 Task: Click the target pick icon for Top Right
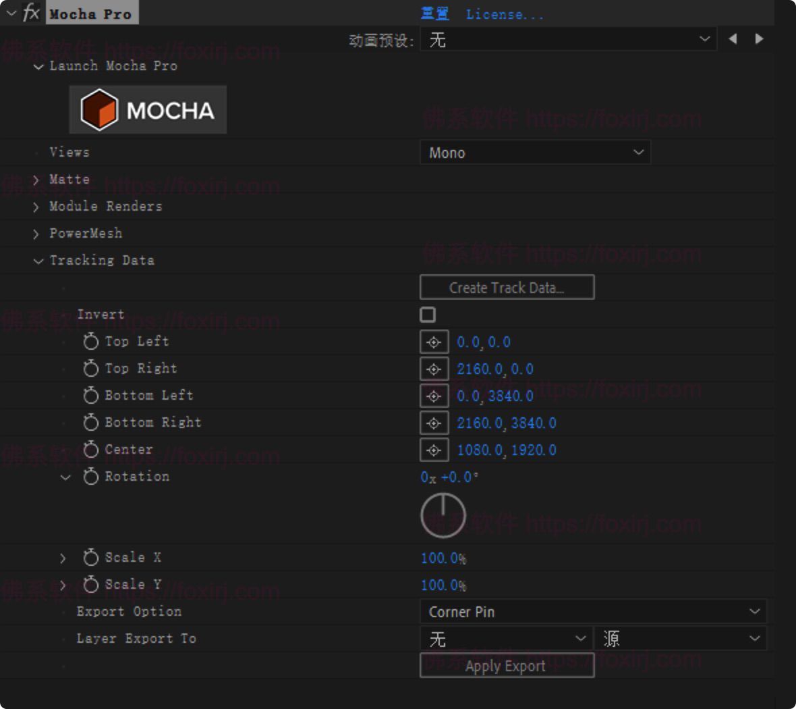point(434,369)
